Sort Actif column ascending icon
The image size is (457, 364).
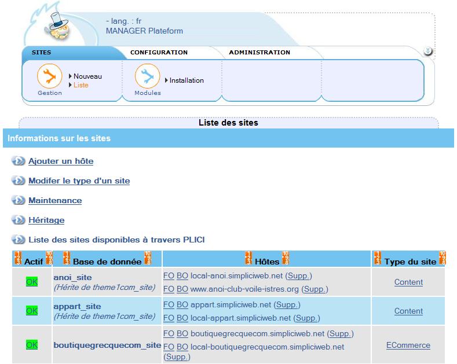(18, 258)
